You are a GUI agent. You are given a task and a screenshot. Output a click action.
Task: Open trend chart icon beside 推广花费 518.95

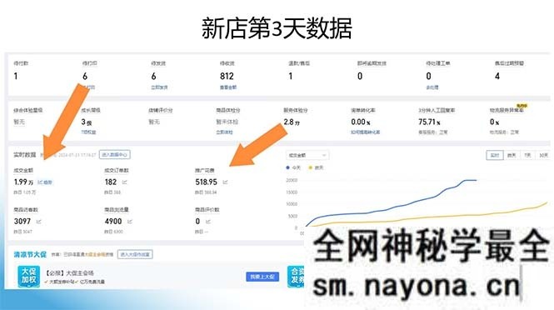coord(226,182)
